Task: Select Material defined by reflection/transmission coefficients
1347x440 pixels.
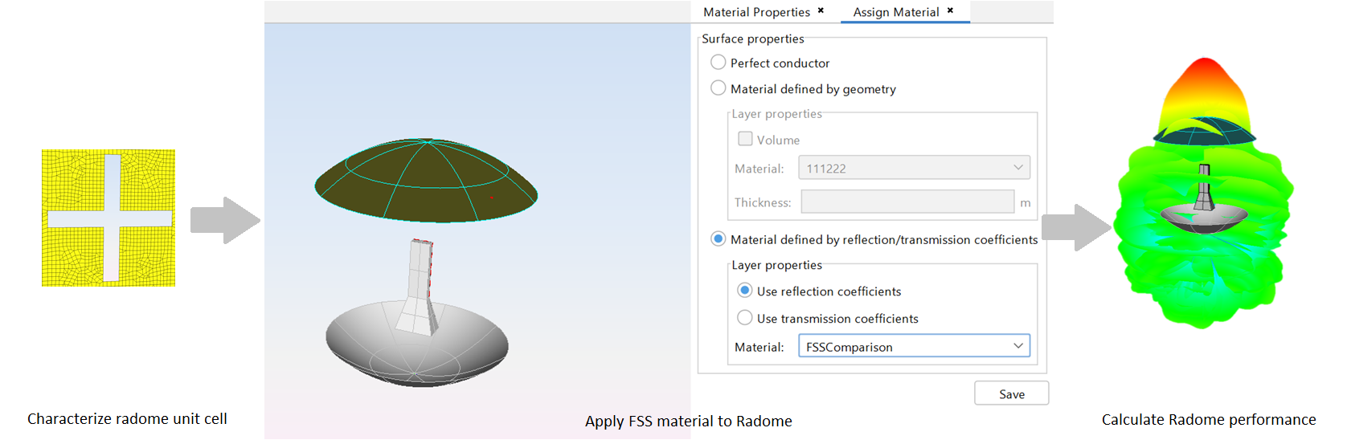Action: pos(719,239)
